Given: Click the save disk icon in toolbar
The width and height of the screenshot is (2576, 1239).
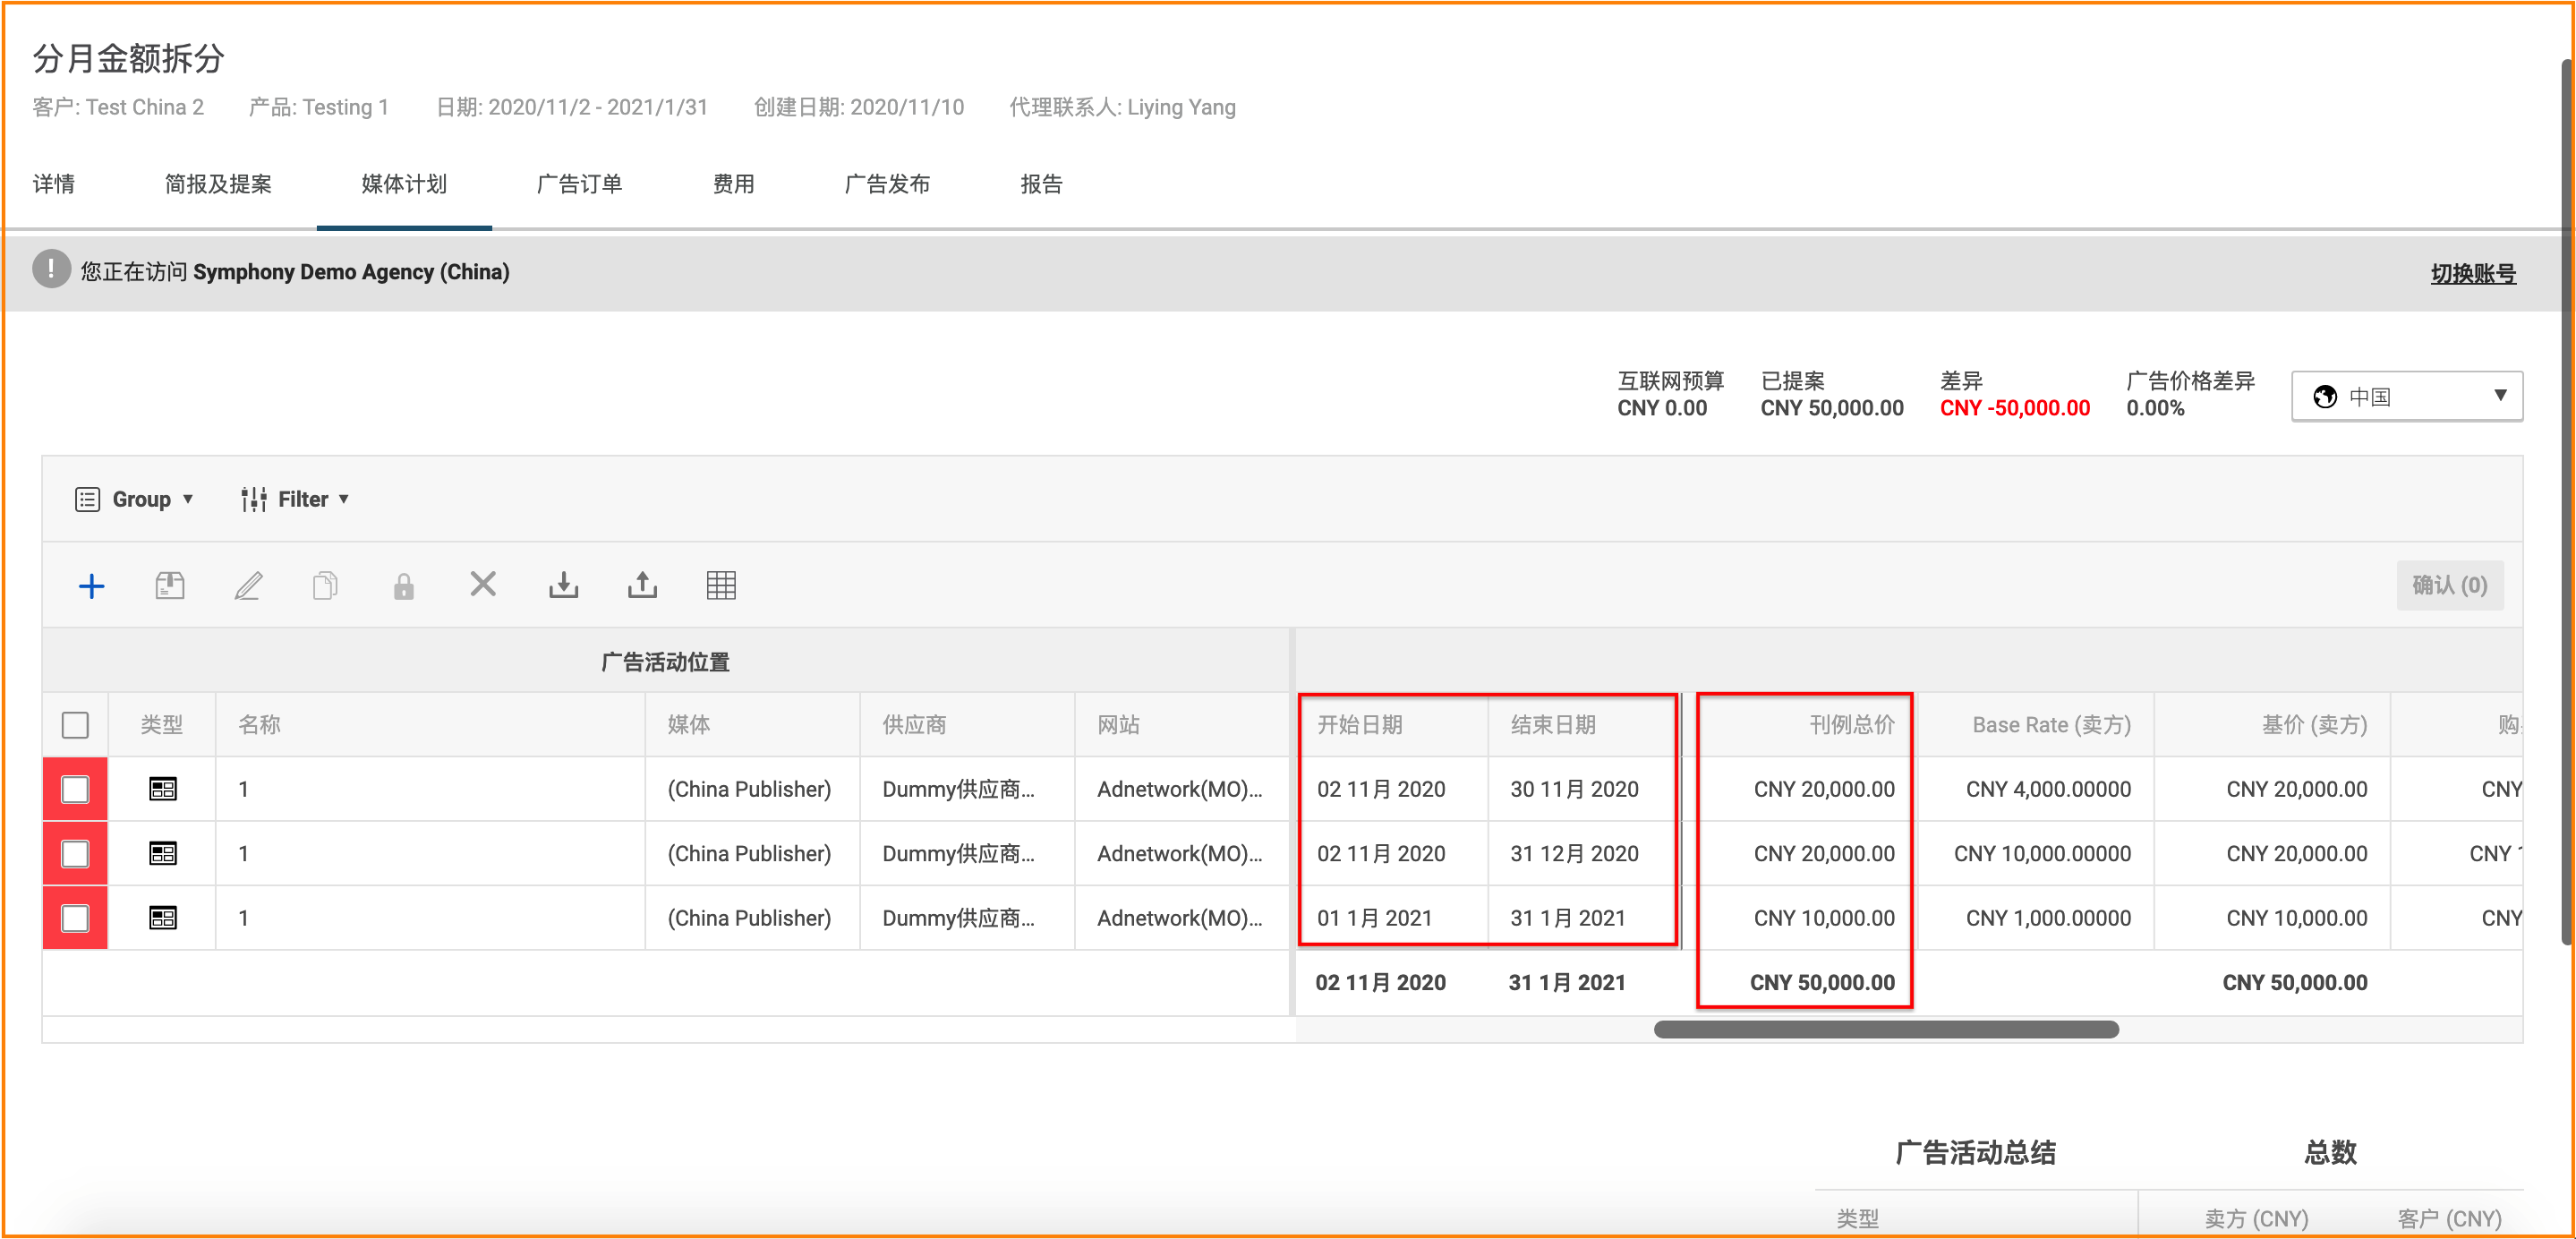Looking at the screenshot, I should pyautogui.click(x=170, y=586).
